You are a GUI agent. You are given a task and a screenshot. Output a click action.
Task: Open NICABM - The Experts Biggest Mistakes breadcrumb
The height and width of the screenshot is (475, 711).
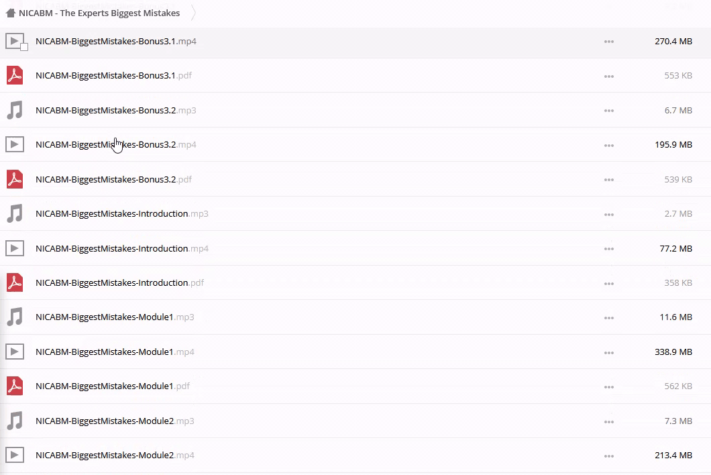coord(99,13)
